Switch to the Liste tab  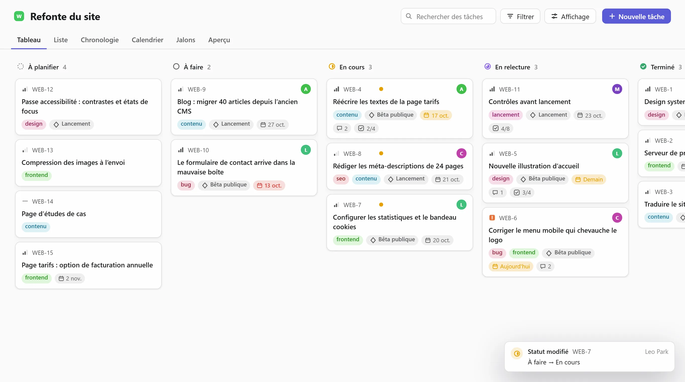61,40
